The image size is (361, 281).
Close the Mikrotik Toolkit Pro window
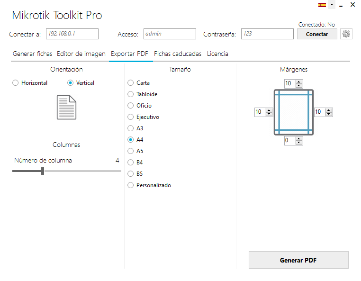pyautogui.click(x=352, y=5)
